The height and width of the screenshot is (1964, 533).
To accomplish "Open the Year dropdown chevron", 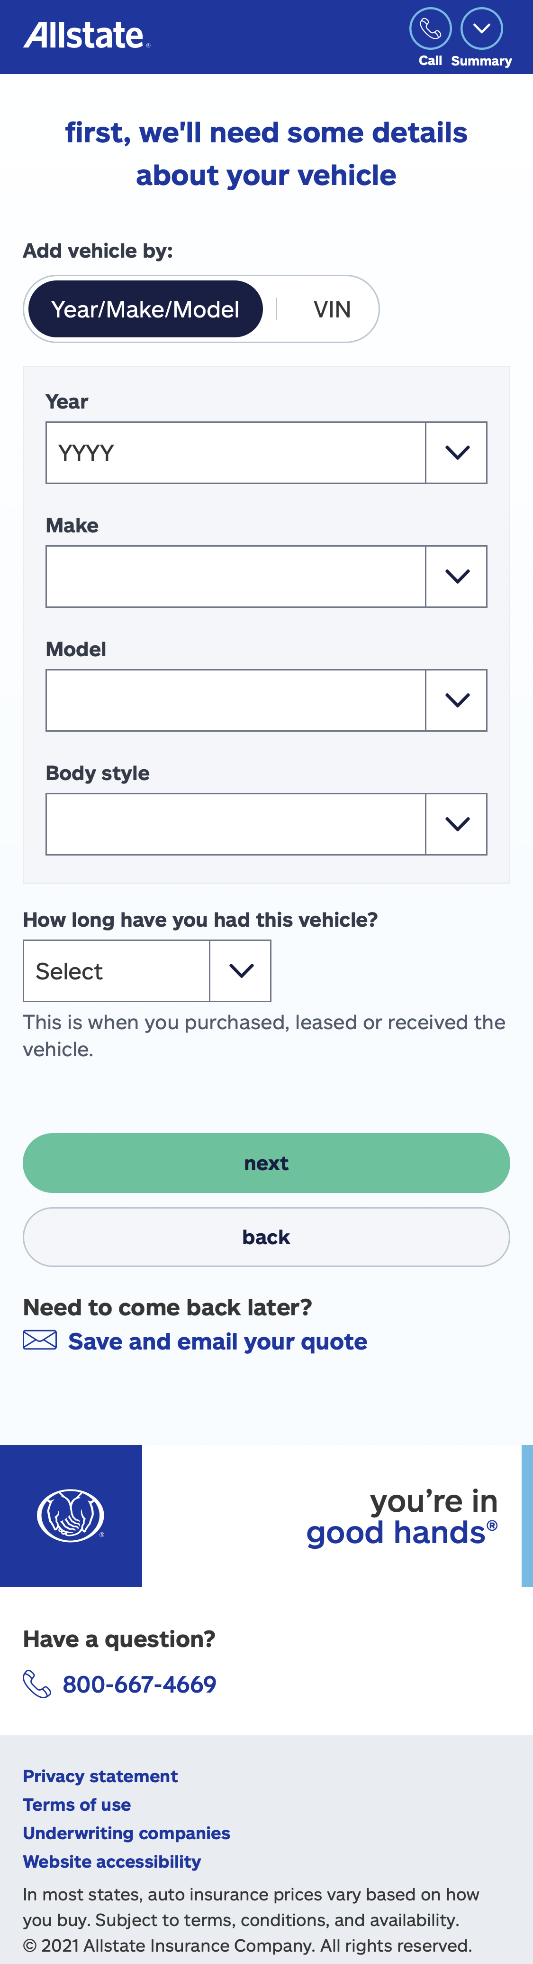I will [x=456, y=452].
